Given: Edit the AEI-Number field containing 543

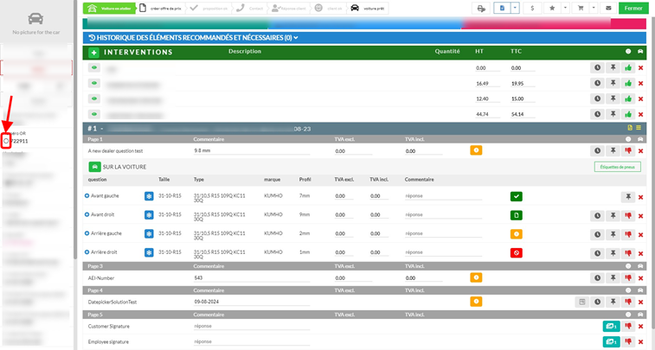Looking at the screenshot, I should click(x=252, y=277).
